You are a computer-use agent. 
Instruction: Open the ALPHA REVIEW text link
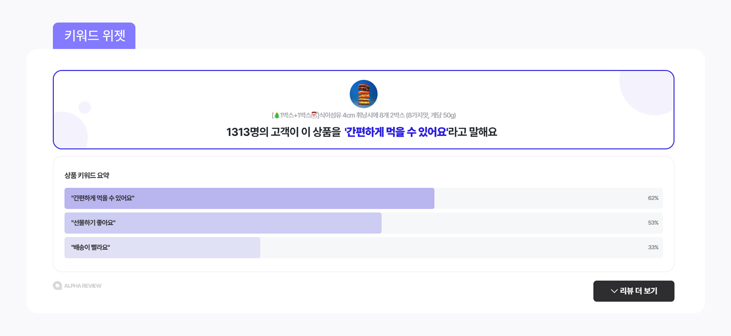coord(83,286)
